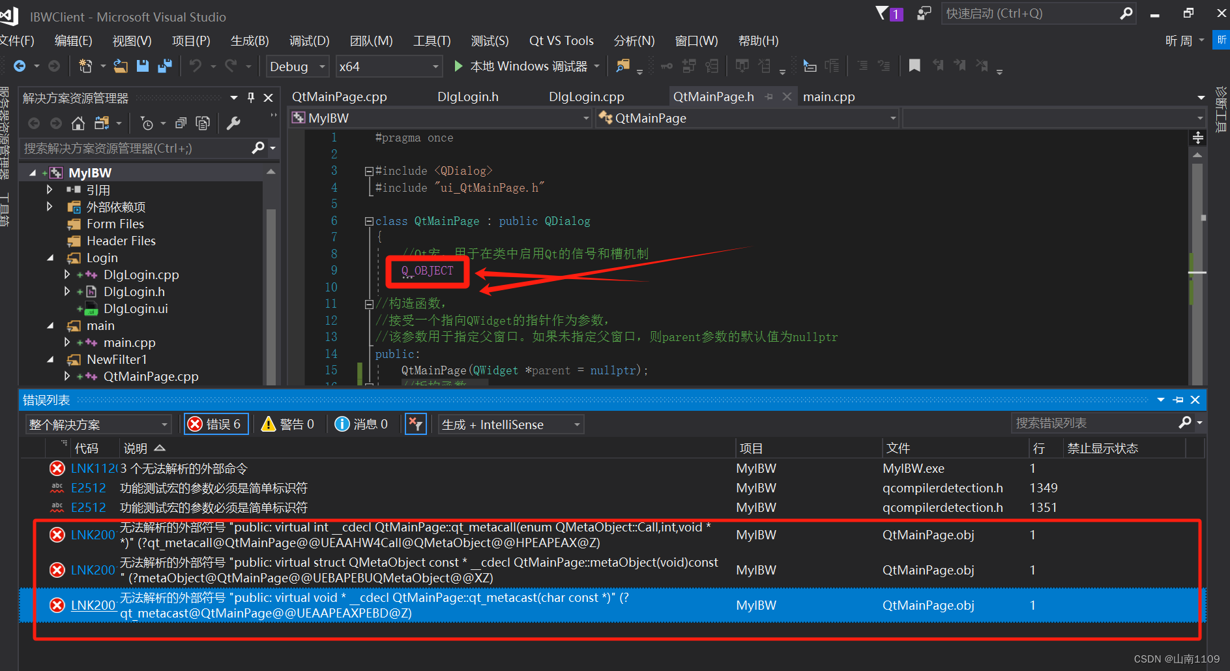Switch to the main.cpp tab
This screenshot has width=1230, height=671.
click(x=829, y=97)
